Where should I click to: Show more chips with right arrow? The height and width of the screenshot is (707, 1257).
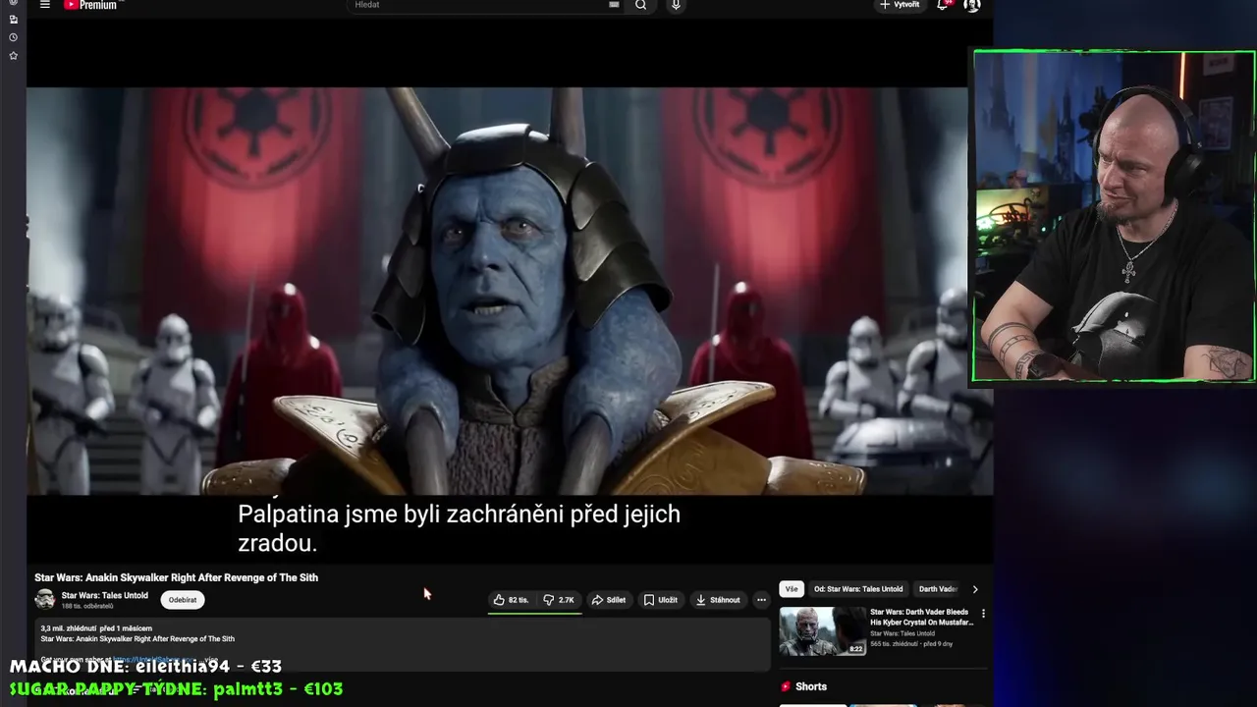pyautogui.click(x=975, y=589)
